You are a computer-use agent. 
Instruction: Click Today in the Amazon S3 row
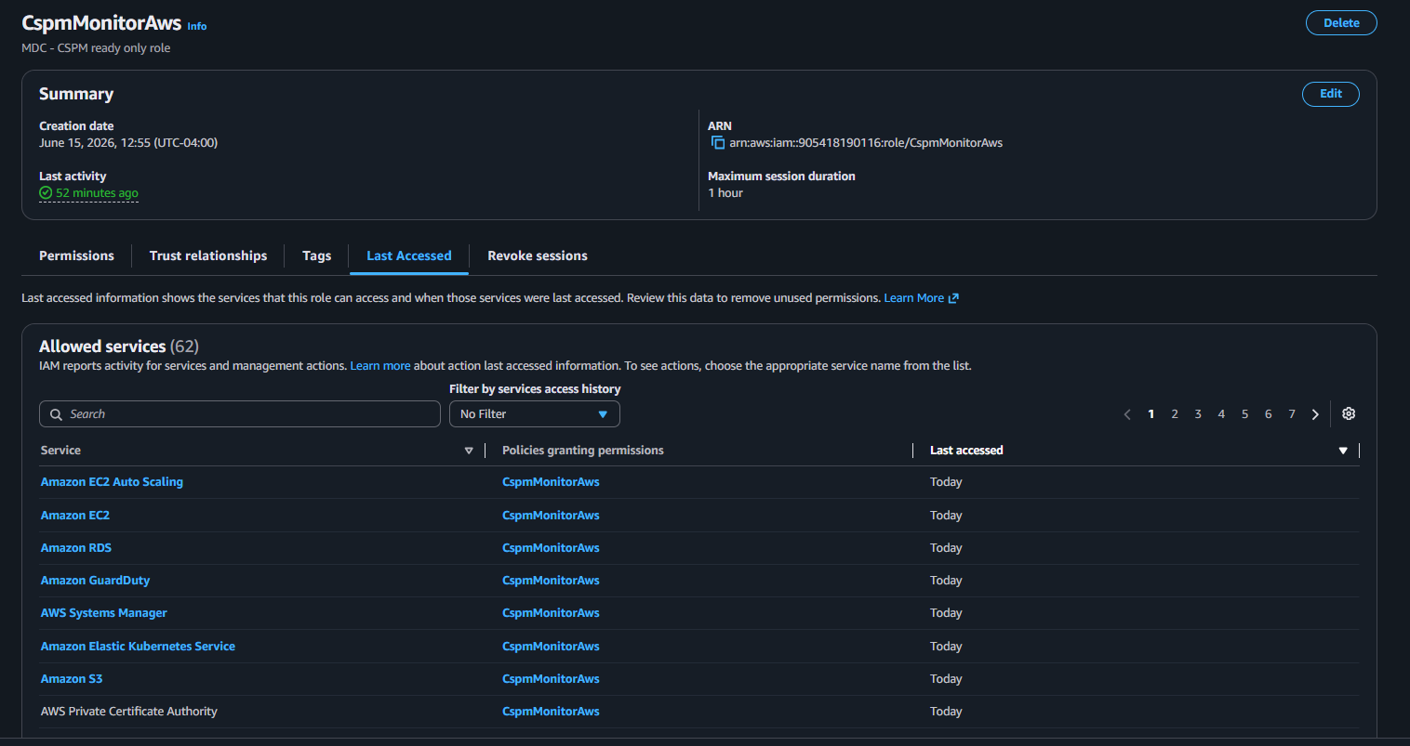coord(946,679)
